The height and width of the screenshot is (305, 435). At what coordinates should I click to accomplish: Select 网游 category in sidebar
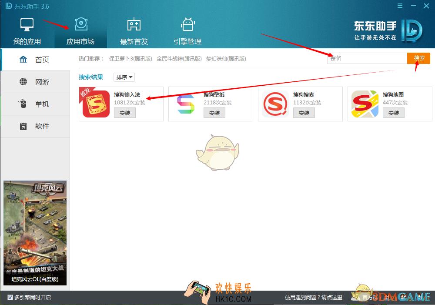tap(36, 82)
